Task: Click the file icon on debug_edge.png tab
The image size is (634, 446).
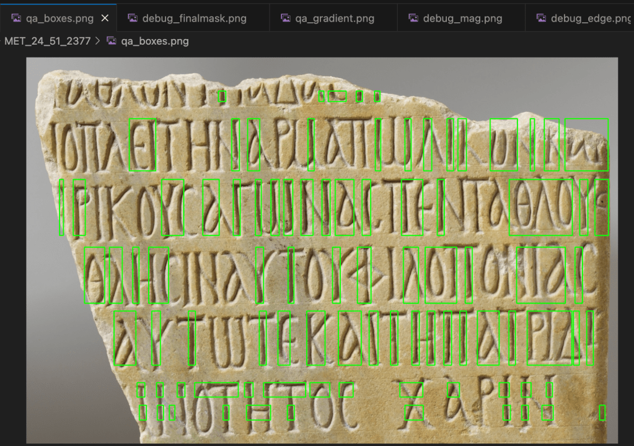Action: click(x=541, y=18)
